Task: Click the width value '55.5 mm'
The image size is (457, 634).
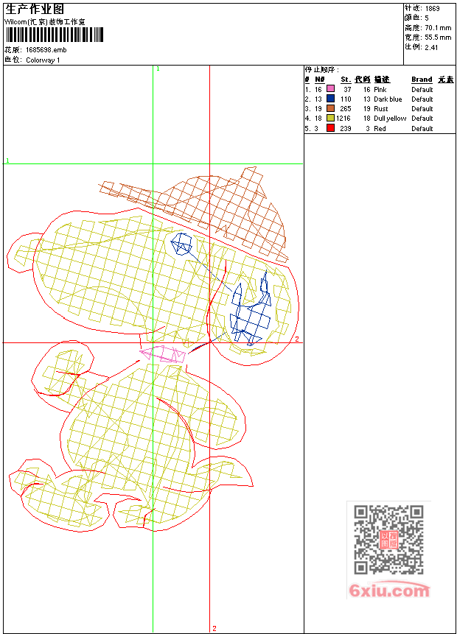Action: [438, 38]
